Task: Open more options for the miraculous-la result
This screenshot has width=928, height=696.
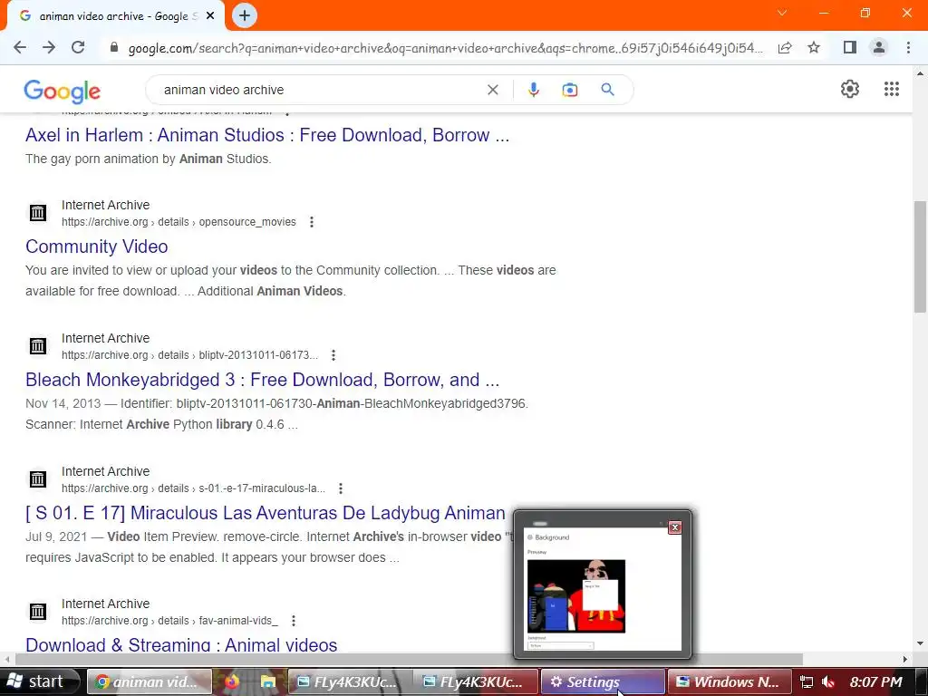Action: 341,488
